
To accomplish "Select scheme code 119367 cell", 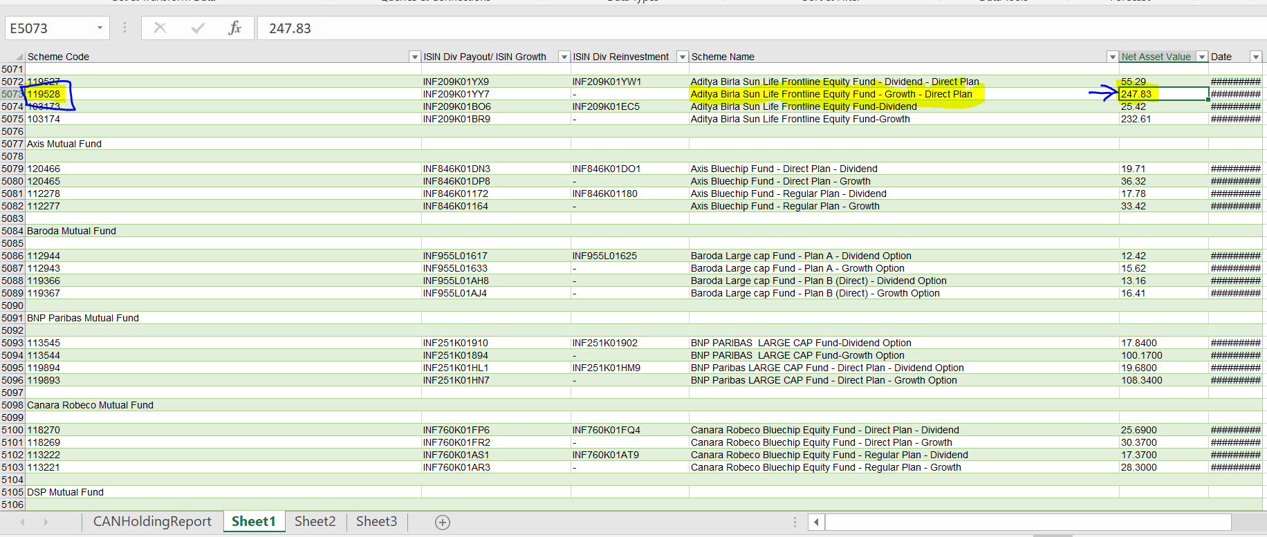I will point(223,293).
